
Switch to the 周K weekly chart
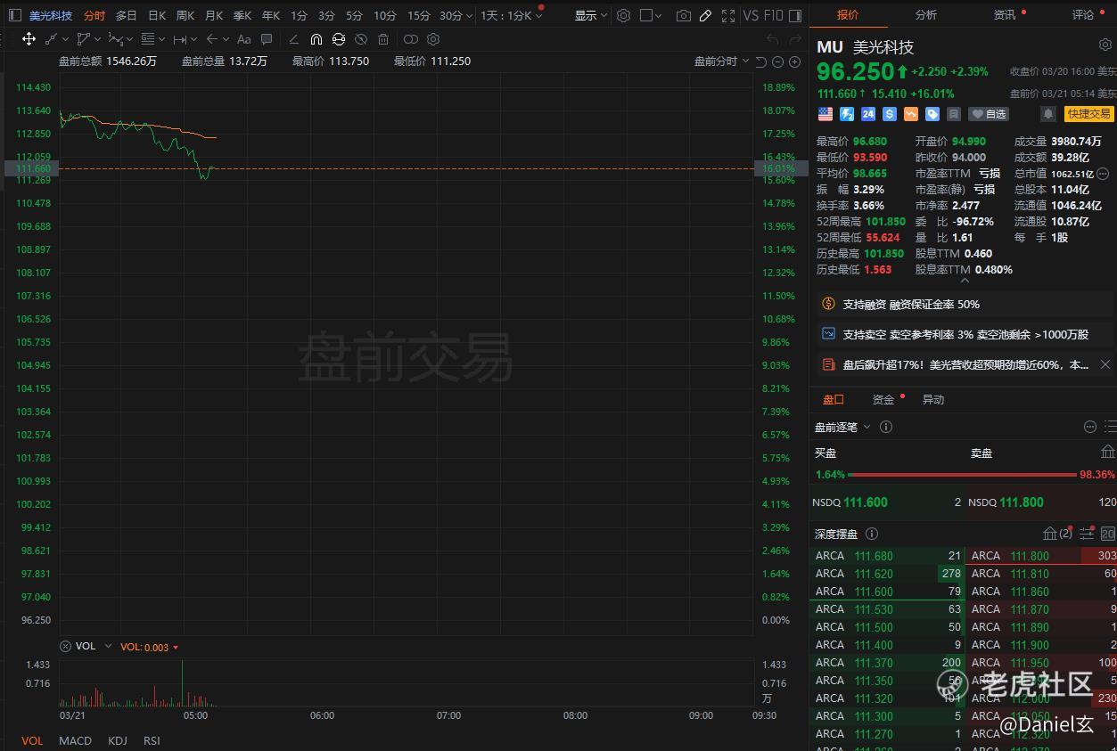pos(185,15)
